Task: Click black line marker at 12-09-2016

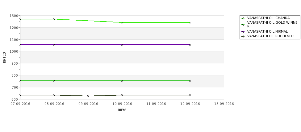Action: click(x=190, y=95)
